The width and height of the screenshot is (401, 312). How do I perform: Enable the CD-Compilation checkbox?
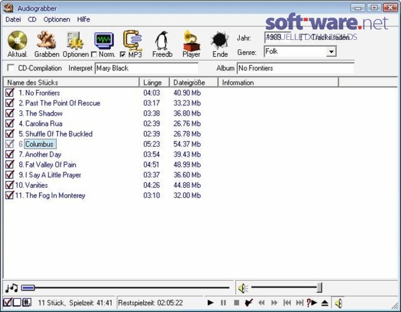point(11,68)
